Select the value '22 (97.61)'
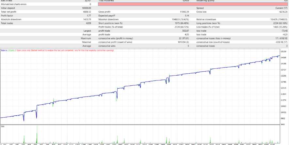This screenshot has height=145, width=289. pyautogui.click(x=184, y=38)
